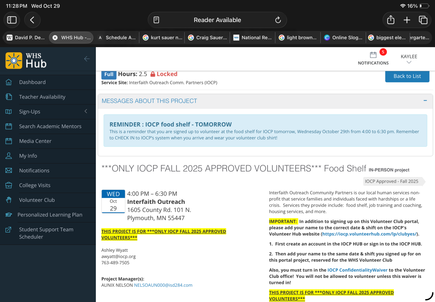Tap the Wi-Fi status icon
The height and width of the screenshot is (302, 435).
(403, 6)
